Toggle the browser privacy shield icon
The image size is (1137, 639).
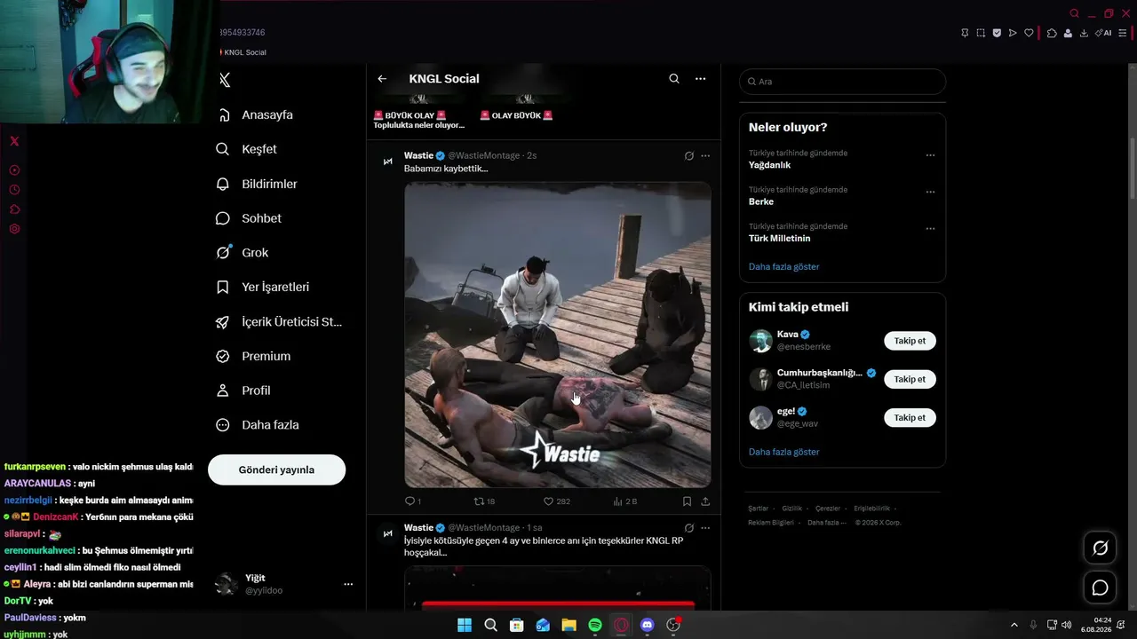tap(997, 34)
